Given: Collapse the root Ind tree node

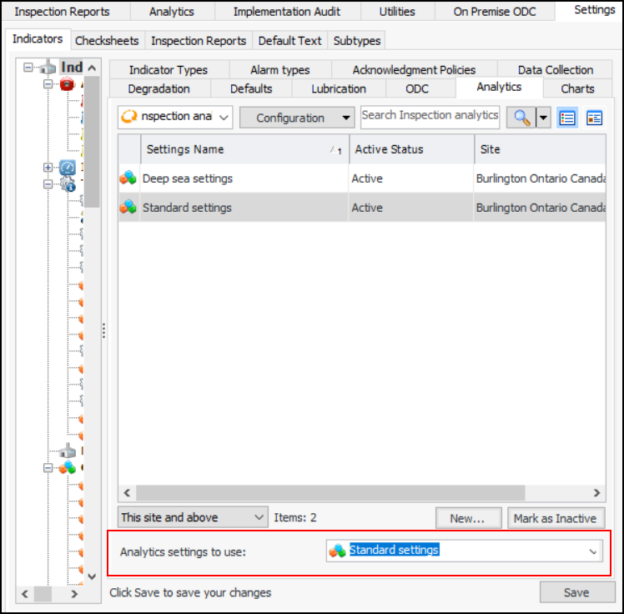Looking at the screenshot, I should 28,67.
